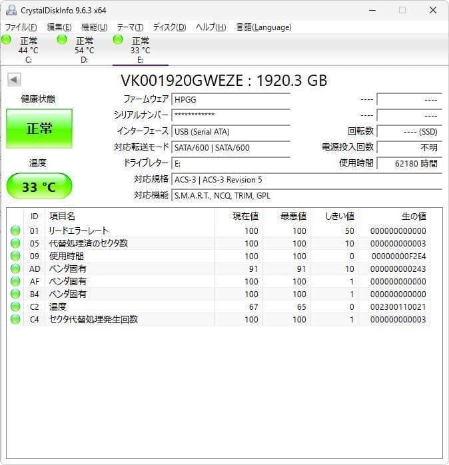This screenshot has height=465, width=449.
Task: Click the green 正常 health status button
Action: pyautogui.click(x=39, y=129)
